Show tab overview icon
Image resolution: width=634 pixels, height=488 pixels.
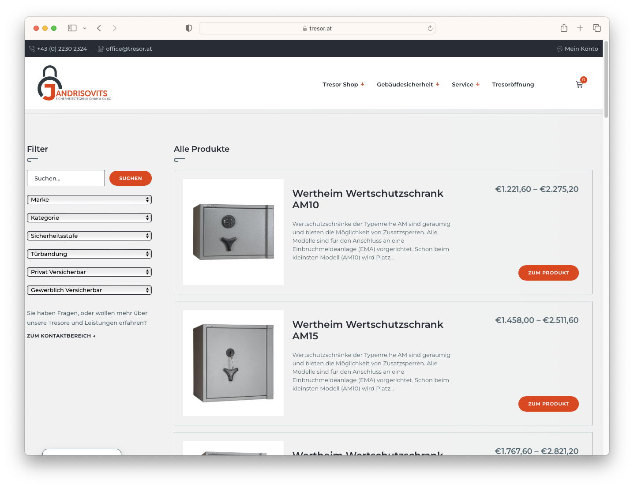(x=597, y=28)
